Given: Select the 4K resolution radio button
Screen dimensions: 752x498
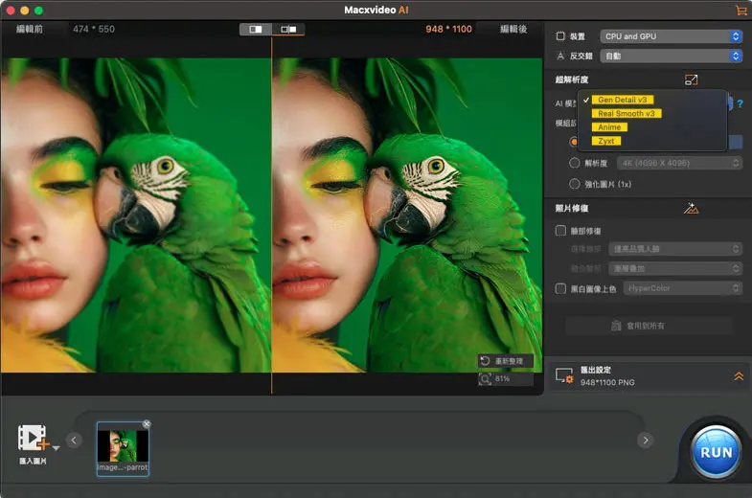Looking at the screenshot, I should [x=575, y=164].
